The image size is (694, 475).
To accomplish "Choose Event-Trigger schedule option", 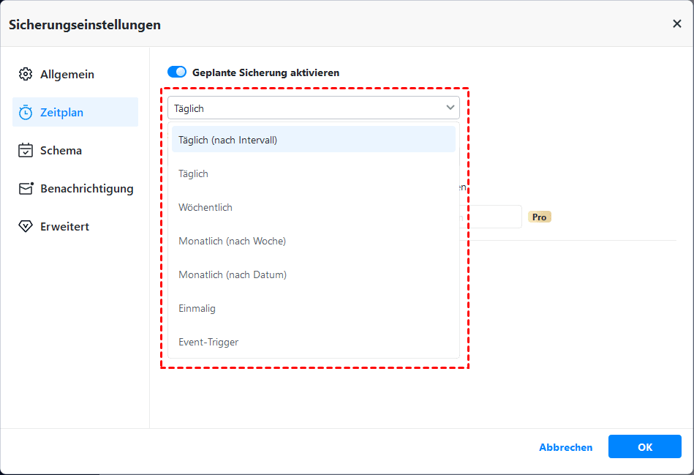I will tap(313, 342).
